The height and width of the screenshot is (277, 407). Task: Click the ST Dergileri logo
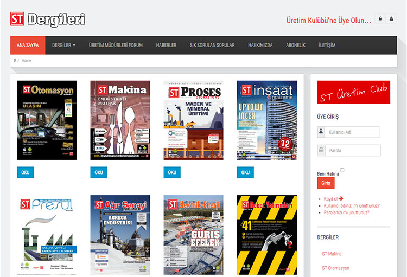pos(48,20)
